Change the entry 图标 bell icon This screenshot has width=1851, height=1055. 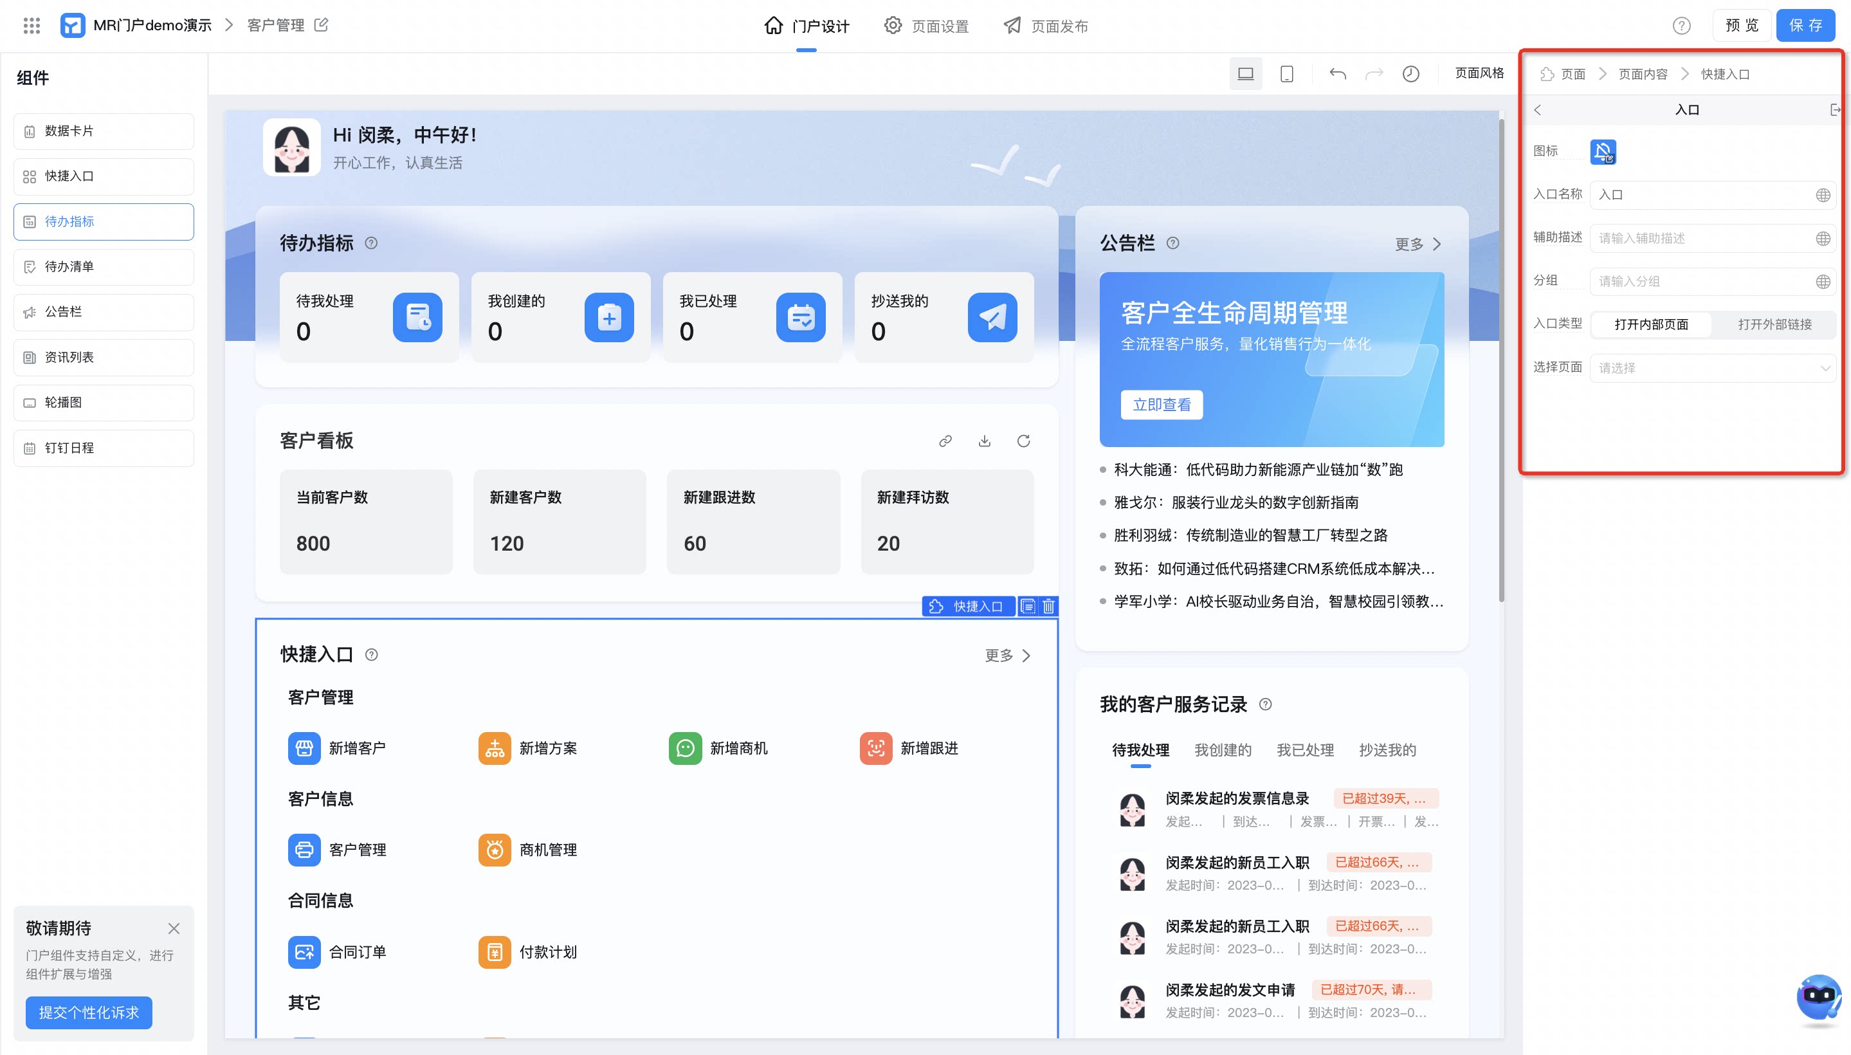coord(1603,151)
